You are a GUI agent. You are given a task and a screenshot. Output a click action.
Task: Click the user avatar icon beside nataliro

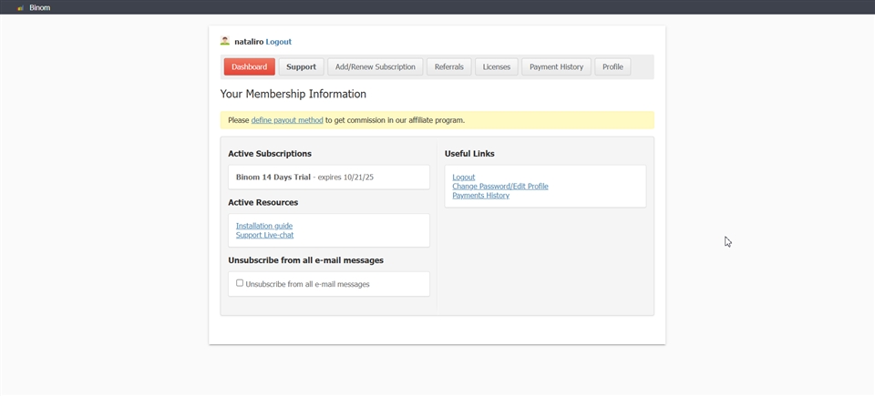point(225,41)
